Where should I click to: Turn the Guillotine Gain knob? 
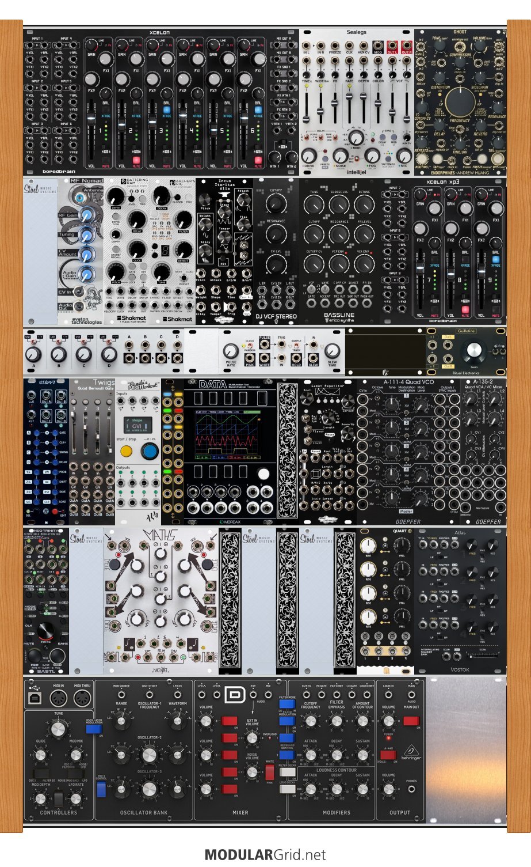pos(474,350)
